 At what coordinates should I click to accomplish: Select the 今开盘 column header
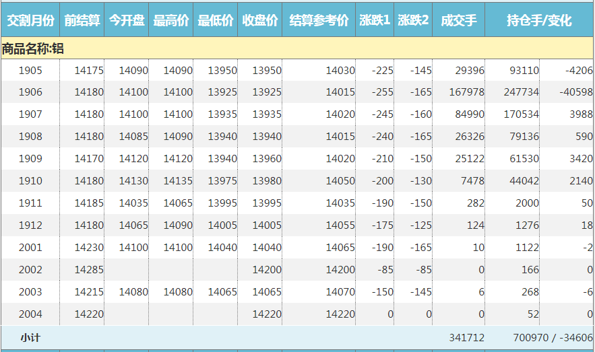coord(127,21)
